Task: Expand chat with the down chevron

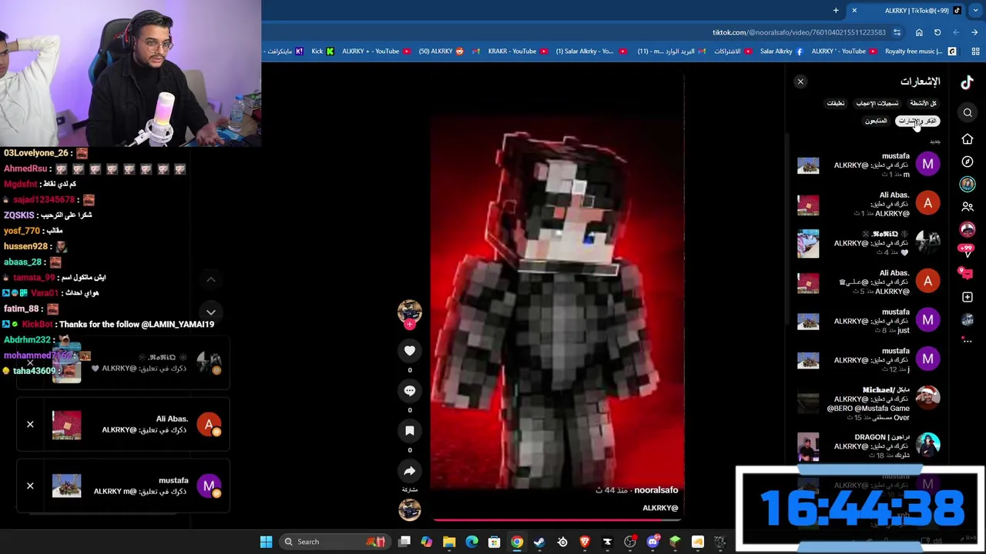Action: (210, 312)
